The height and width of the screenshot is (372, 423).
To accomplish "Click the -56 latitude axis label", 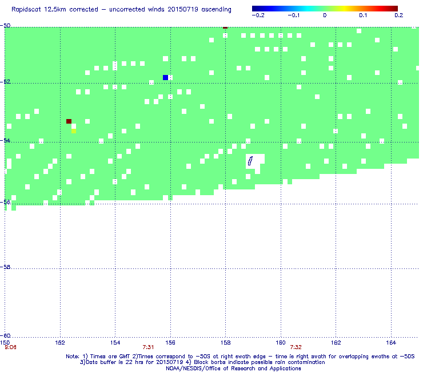I will pyautogui.click(x=5, y=202).
